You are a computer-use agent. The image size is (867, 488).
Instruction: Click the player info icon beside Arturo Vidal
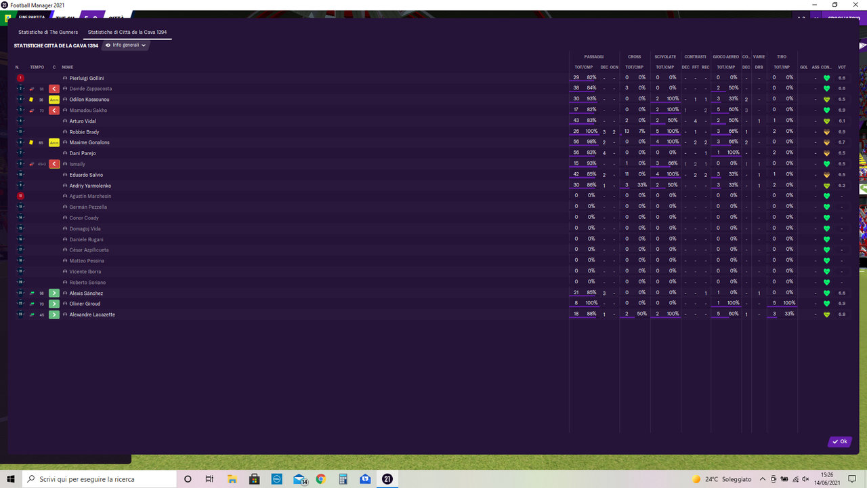[x=65, y=121]
